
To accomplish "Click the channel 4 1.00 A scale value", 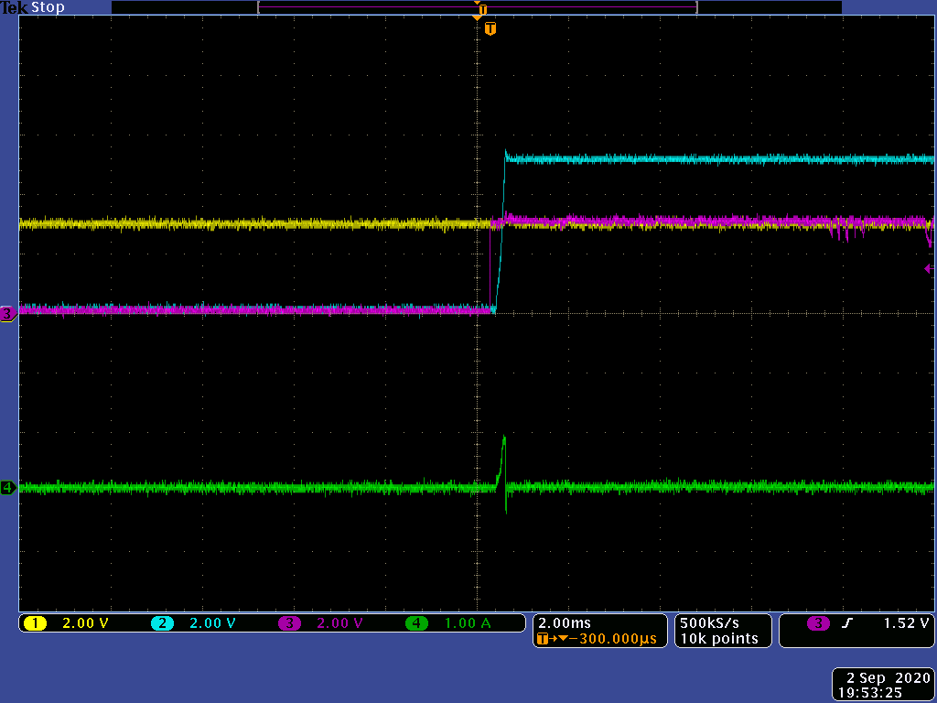I will point(468,623).
